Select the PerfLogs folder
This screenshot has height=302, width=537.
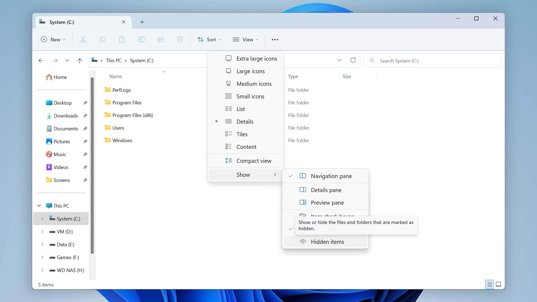click(118, 90)
